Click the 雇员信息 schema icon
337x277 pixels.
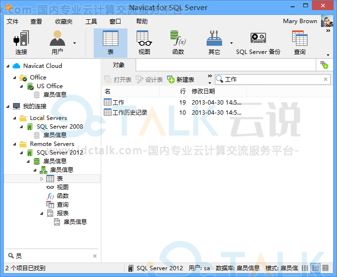point(43,170)
